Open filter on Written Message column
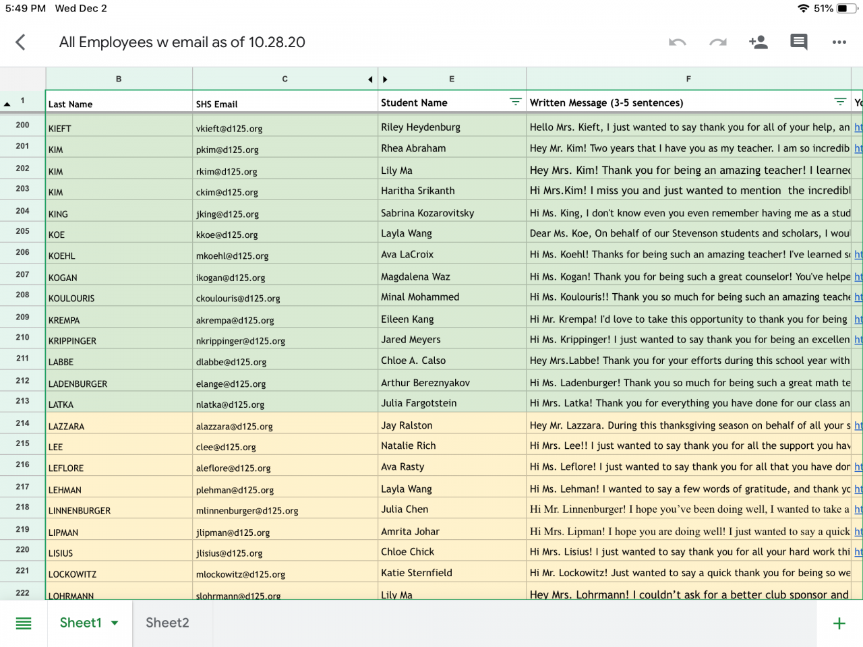 [x=840, y=102]
